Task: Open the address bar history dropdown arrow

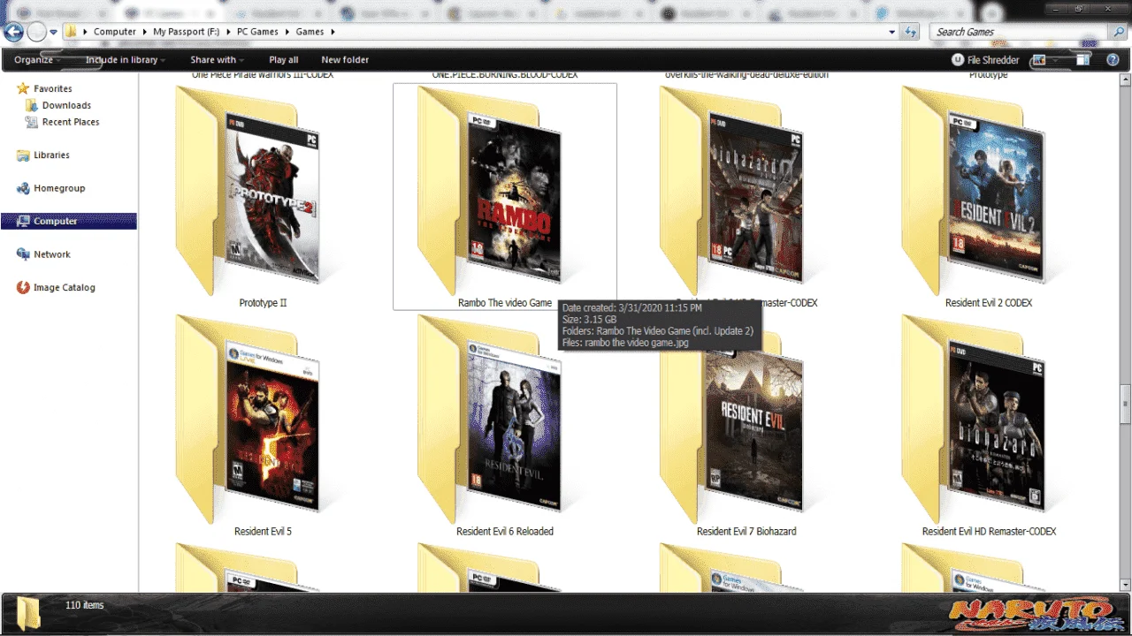Action: pos(892,32)
